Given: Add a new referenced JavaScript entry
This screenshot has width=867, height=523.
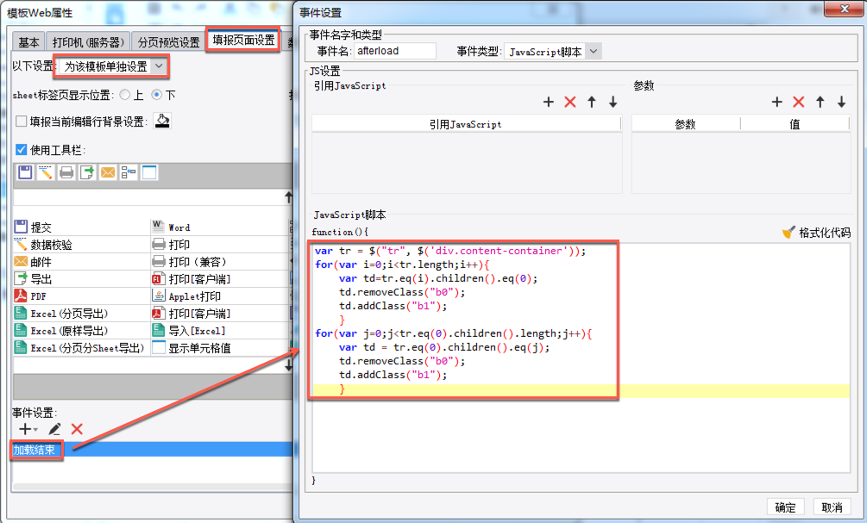Looking at the screenshot, I should coord(549,102).
